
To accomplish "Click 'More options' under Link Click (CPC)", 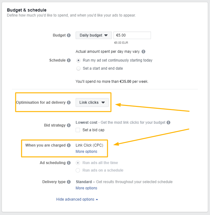I will click(86, 152).
